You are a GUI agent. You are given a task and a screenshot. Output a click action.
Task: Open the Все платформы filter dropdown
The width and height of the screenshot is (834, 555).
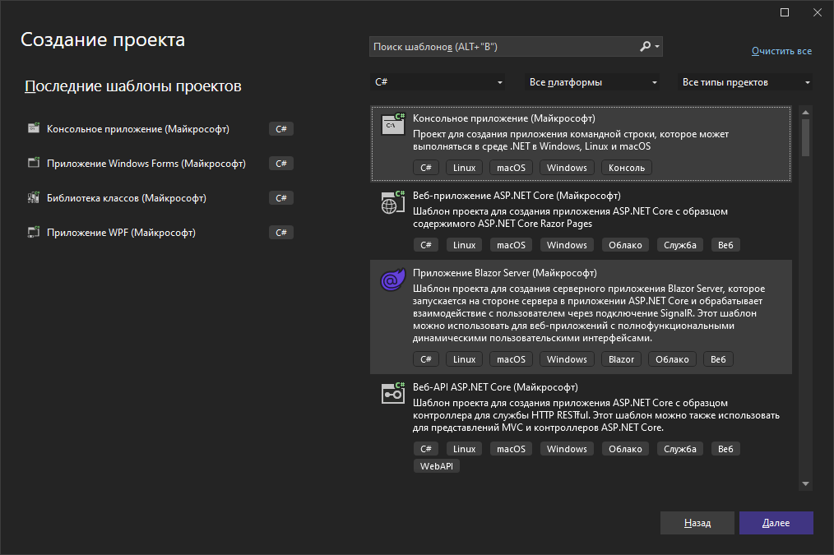(x=592, y=82)
